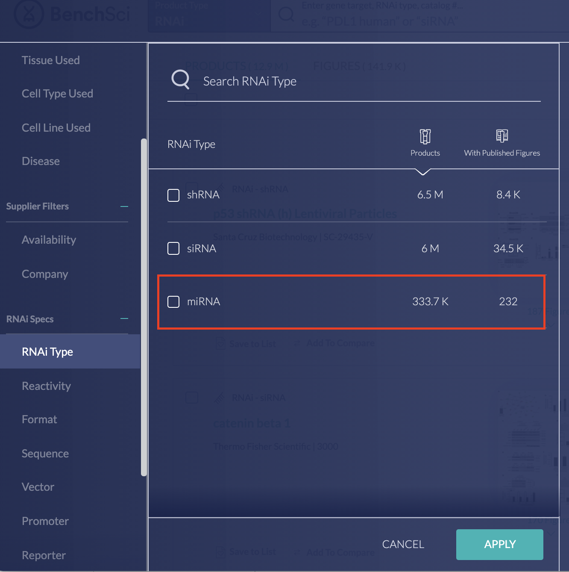Click the 8.4 K published figures value
The image size is (569, 572).
click(x=508, y=195)
